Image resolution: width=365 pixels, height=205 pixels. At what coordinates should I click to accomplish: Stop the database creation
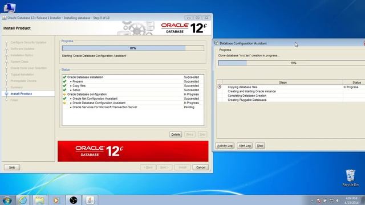[260, 146]
